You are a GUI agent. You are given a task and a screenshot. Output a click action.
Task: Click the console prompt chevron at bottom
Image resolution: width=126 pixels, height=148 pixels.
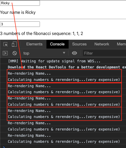coord(4,147)
